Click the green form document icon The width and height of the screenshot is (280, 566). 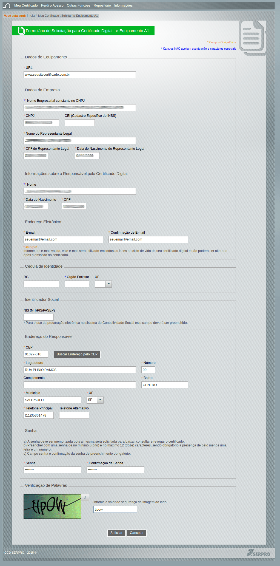21,31
